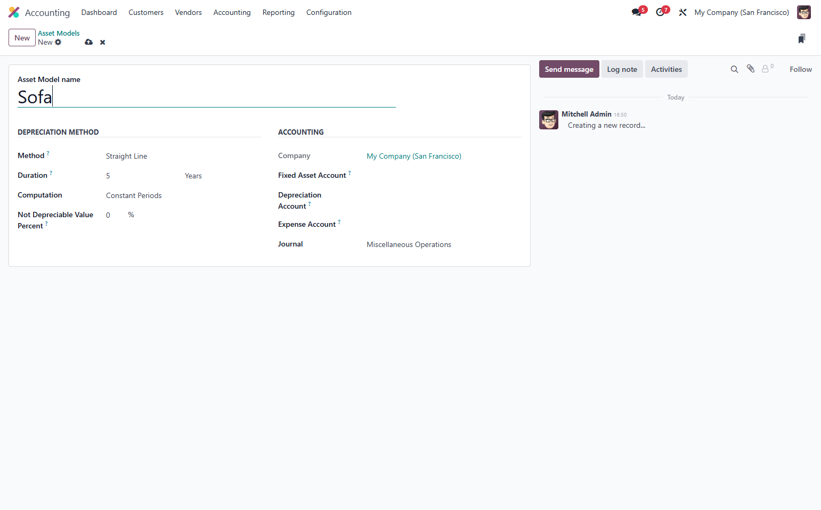Open the debug tools icon
Image resolution: width=821 pixels, height=510 pixels.
[x=682, y=12]
